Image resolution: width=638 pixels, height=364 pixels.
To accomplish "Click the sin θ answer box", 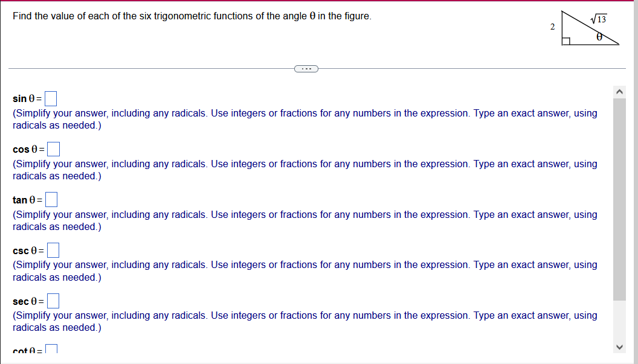I will pyautogui.click(x=51, y=98).
